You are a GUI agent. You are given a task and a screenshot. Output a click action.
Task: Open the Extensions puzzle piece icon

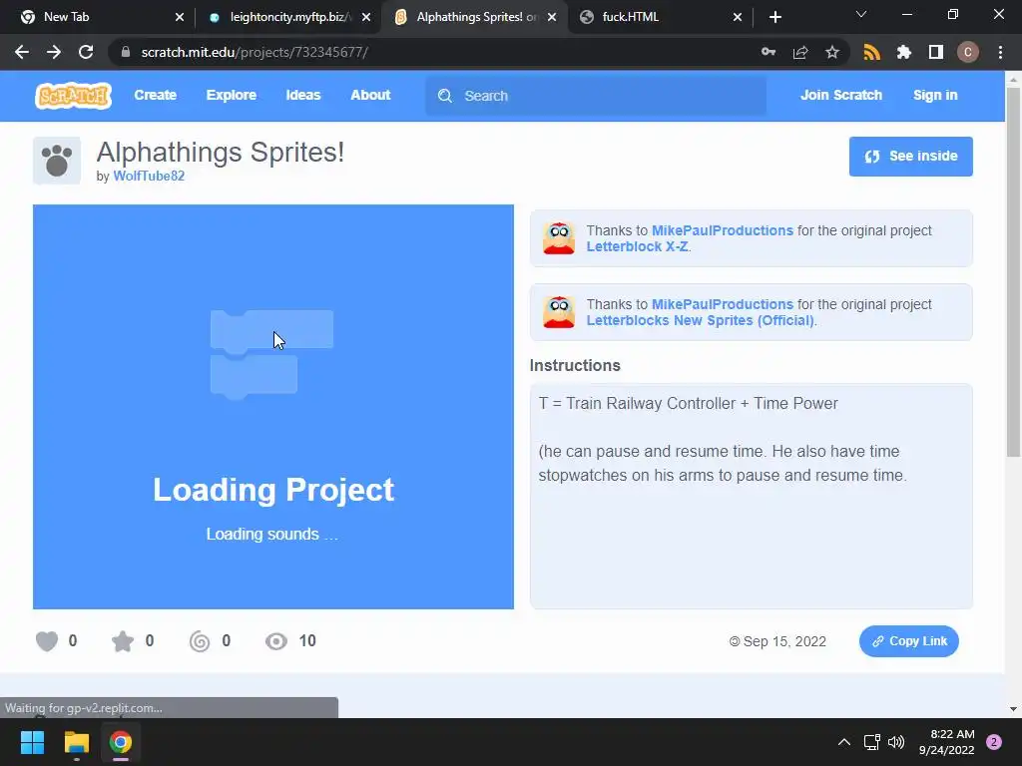(x=903, y=52)
